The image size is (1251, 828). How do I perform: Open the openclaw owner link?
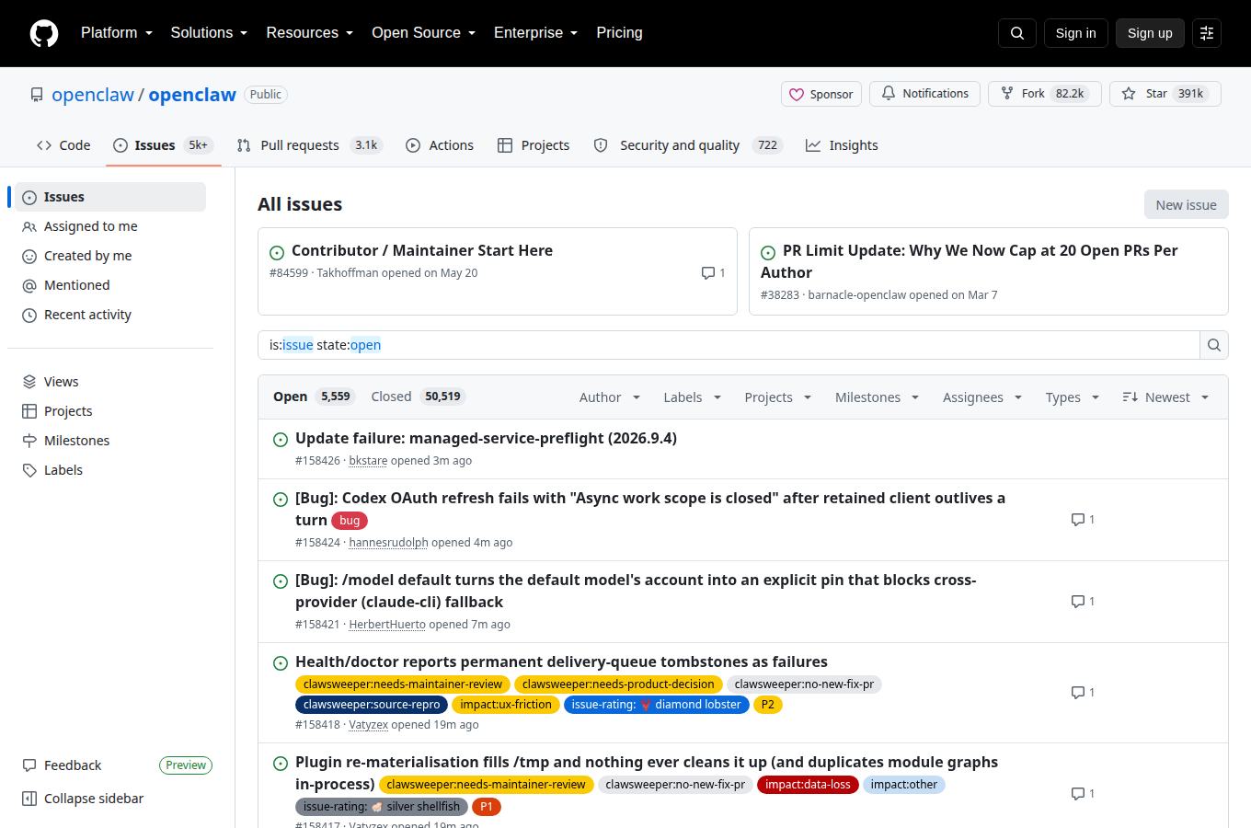pos(93,95)
